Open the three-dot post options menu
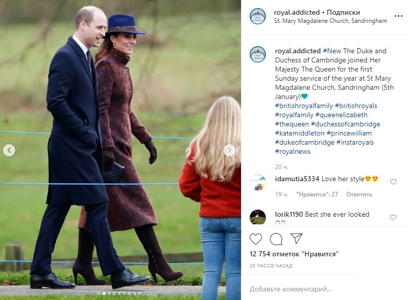The width and height of the screenshot is (408, 300). [398, 16]
